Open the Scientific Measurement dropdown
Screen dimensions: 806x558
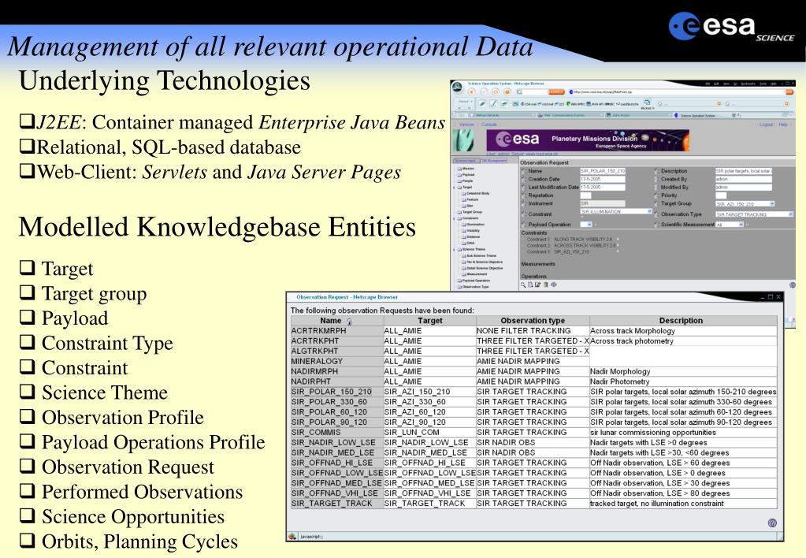point(730,225)
